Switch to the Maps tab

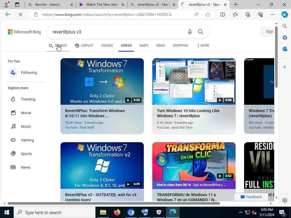pyautogui.click(x=144, y=45)
